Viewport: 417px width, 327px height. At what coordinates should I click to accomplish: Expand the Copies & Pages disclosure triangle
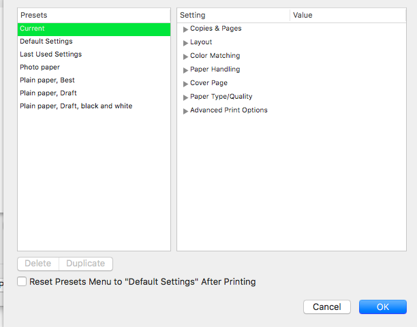coord(185,29)
